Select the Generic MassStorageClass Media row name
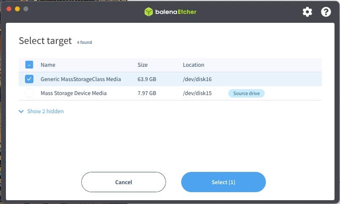Viewport: 340px width, 204px height. (81, 79)
